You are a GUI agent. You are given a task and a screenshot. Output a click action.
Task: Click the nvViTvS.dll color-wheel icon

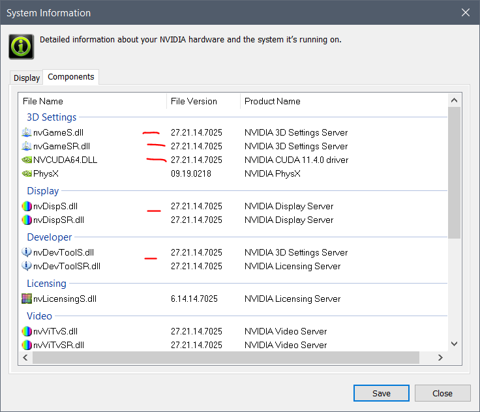(27, 331)
